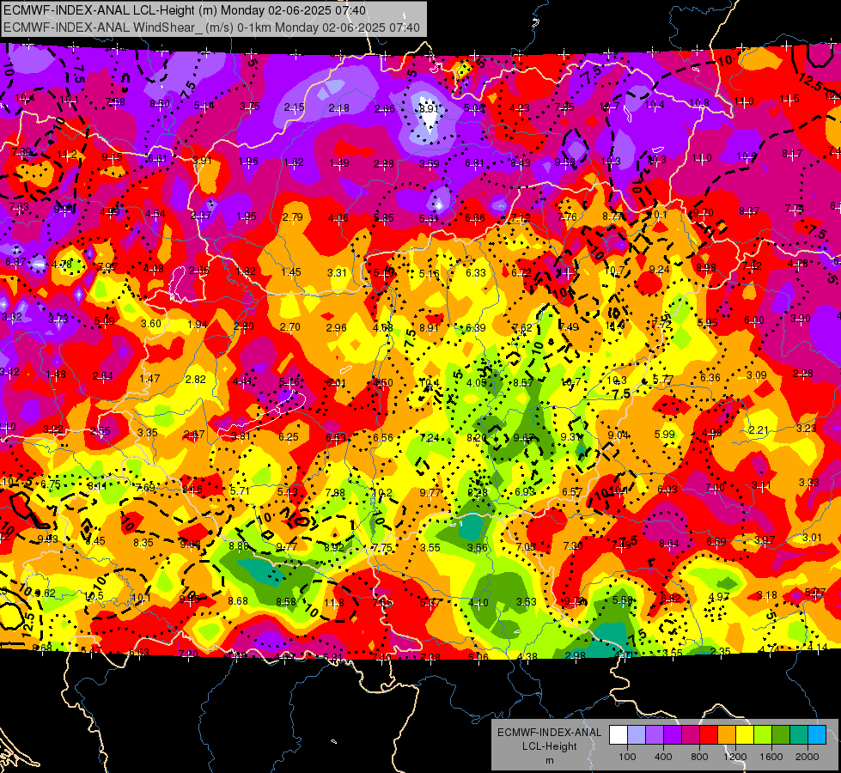Click wind shear value '6.39'
Image resolution: width=841 pixels, height=773 pixels.
pos(476,328)
